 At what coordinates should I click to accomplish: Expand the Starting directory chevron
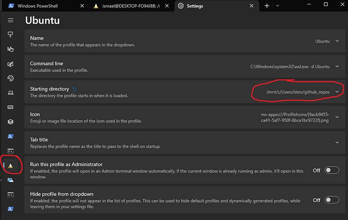337,92
